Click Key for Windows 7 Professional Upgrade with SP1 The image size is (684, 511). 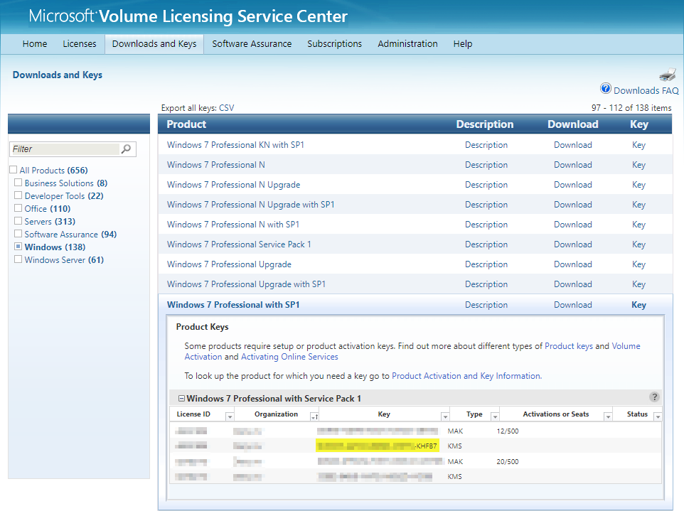coord(638,284)
